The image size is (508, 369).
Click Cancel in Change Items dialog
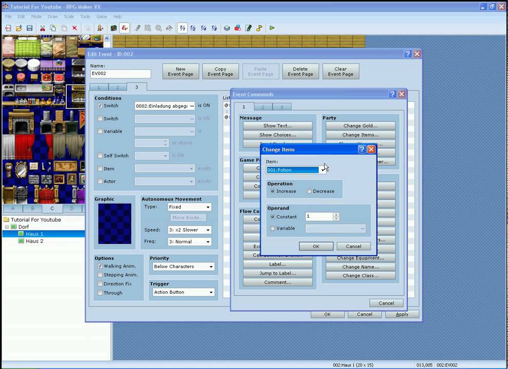[x=354, y=247]
